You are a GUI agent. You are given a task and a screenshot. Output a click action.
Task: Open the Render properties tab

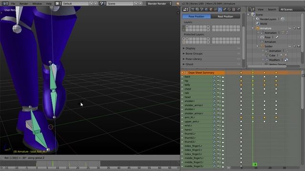193,9
